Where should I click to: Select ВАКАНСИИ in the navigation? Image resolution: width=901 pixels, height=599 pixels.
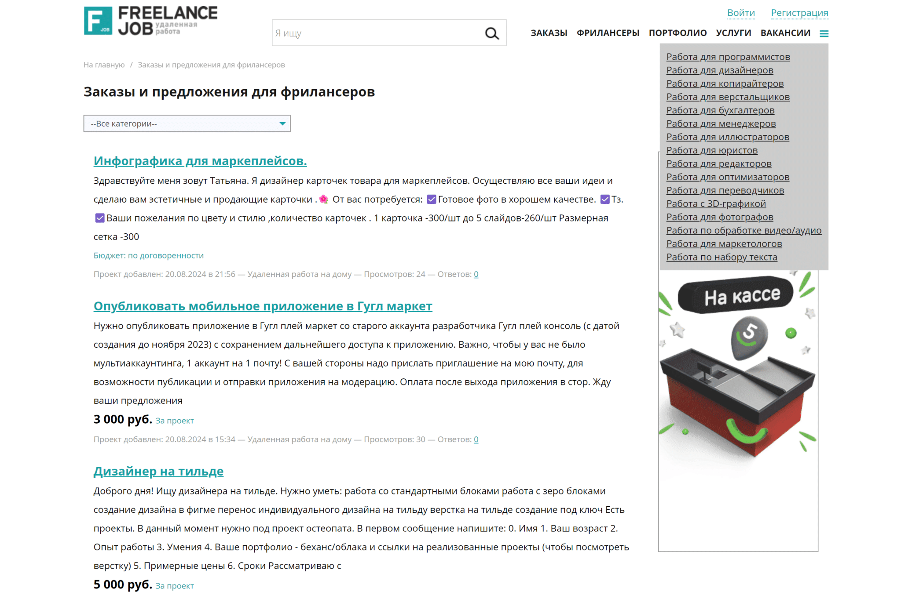(785, 33)
